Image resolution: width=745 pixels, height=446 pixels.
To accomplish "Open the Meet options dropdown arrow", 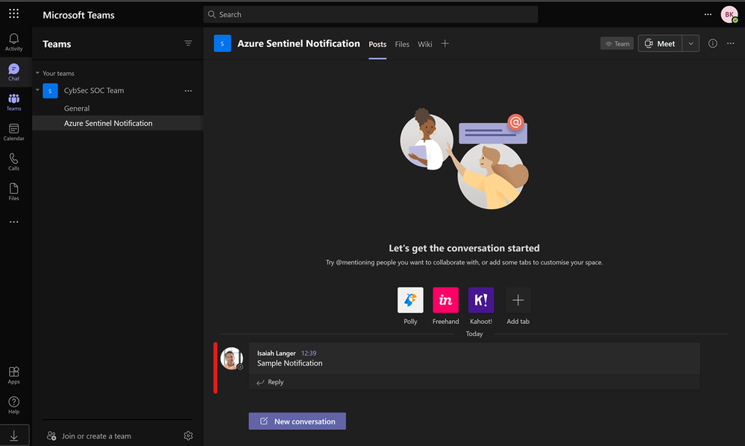I will tap(691, 43).
